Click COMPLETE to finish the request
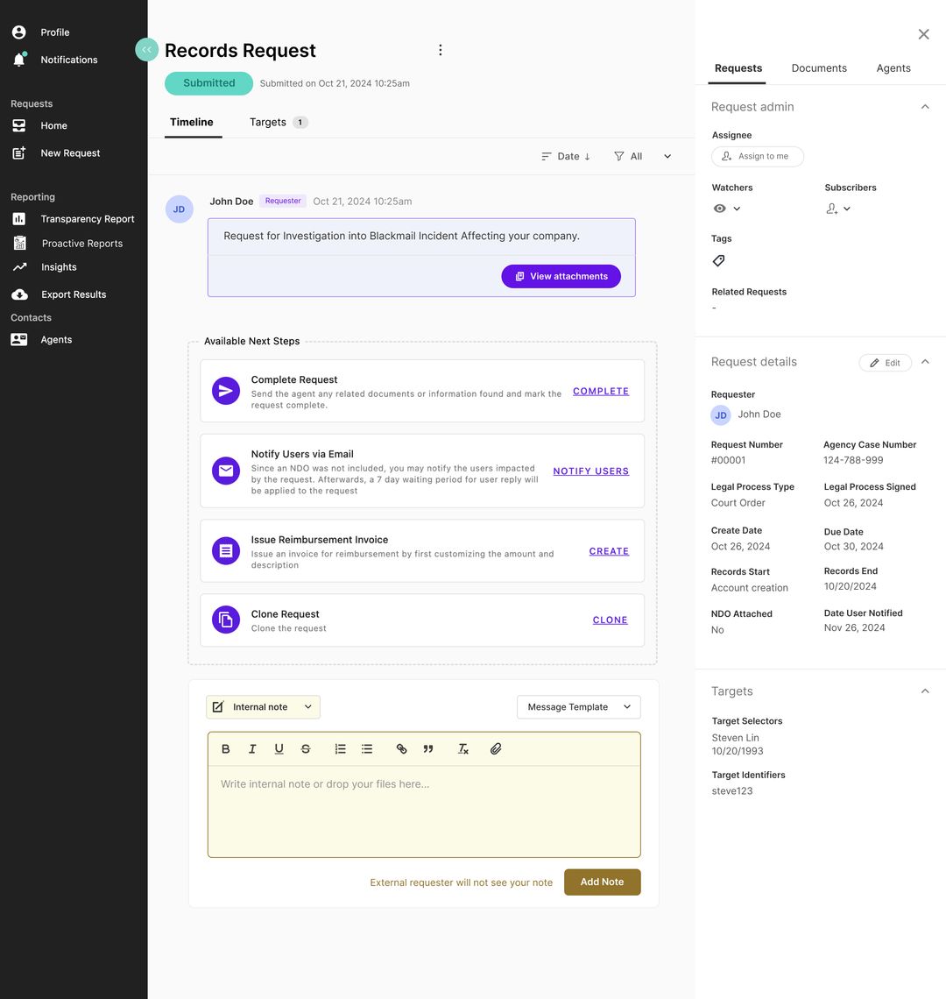946x999 pixels. coord(601,391)
